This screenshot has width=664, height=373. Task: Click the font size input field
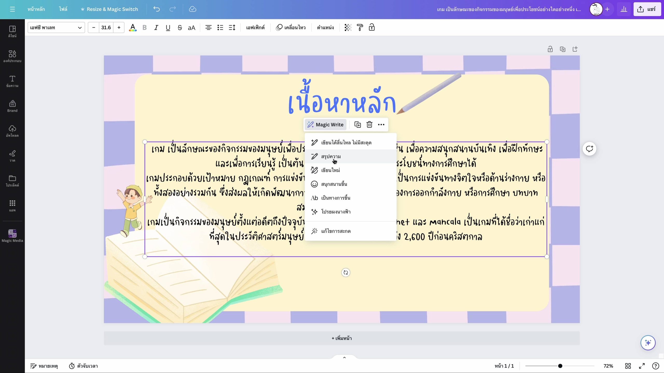click(106, 27)
